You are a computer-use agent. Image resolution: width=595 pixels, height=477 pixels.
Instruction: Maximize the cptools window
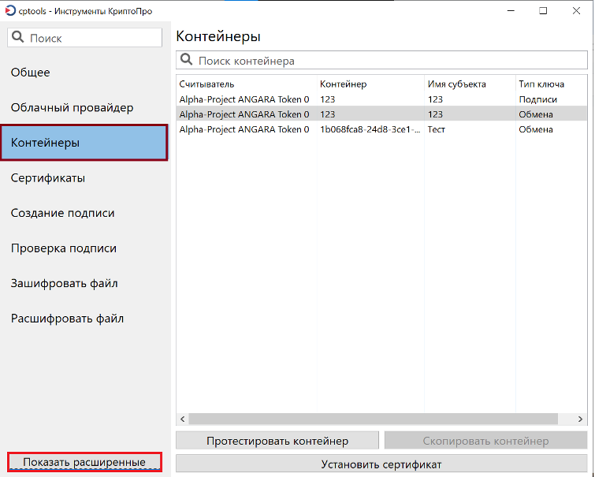click(543, 10)
